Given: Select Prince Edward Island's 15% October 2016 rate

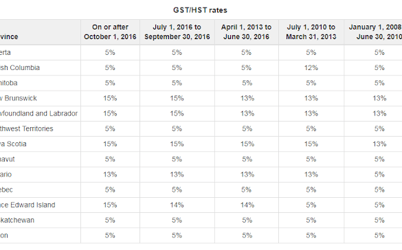Looking at the screenshot, I should [110, 205].
